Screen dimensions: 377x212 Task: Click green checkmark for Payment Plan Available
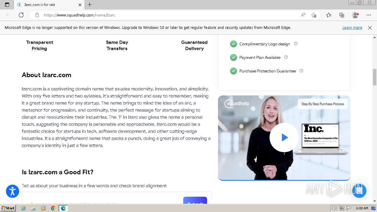pyautogui.click(x=234, y=57)
